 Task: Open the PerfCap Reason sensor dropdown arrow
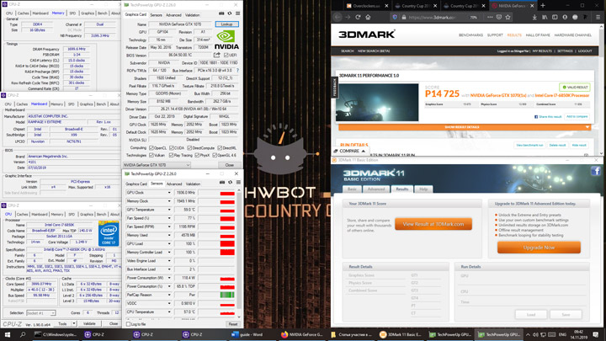click(x=169, y=295)
